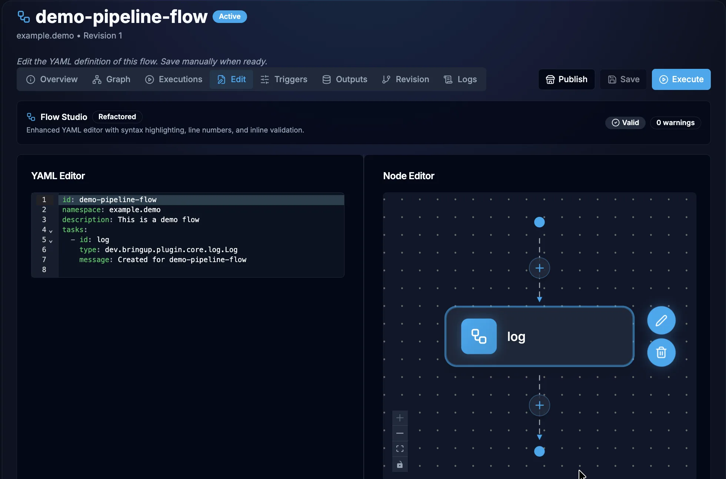Click Revision 1 text in header
This screenshot has height=479, width=726.
pos(103,36)
